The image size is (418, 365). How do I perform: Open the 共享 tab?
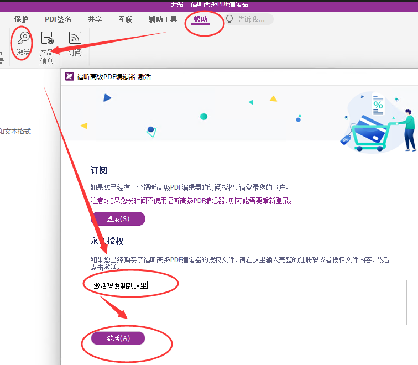pyautogui.click(x=95, y=19)
